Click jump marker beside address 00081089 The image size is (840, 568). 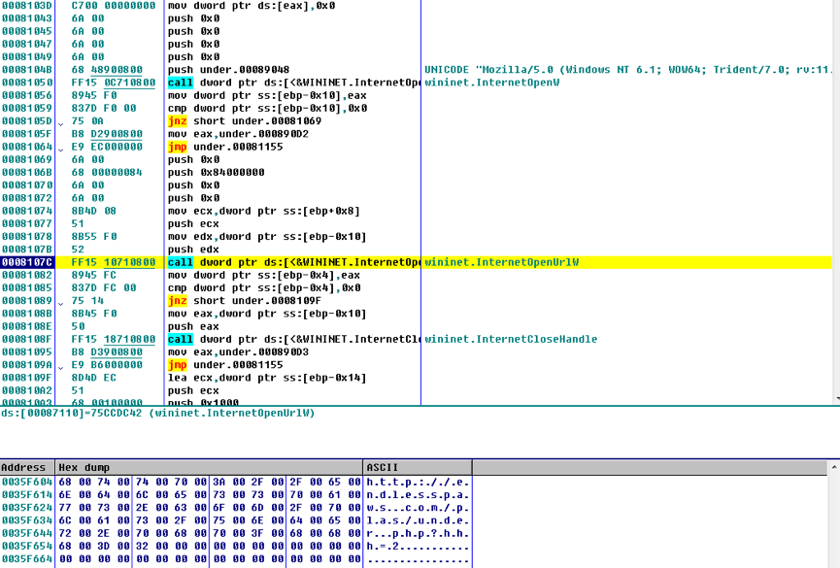point(60,303)
